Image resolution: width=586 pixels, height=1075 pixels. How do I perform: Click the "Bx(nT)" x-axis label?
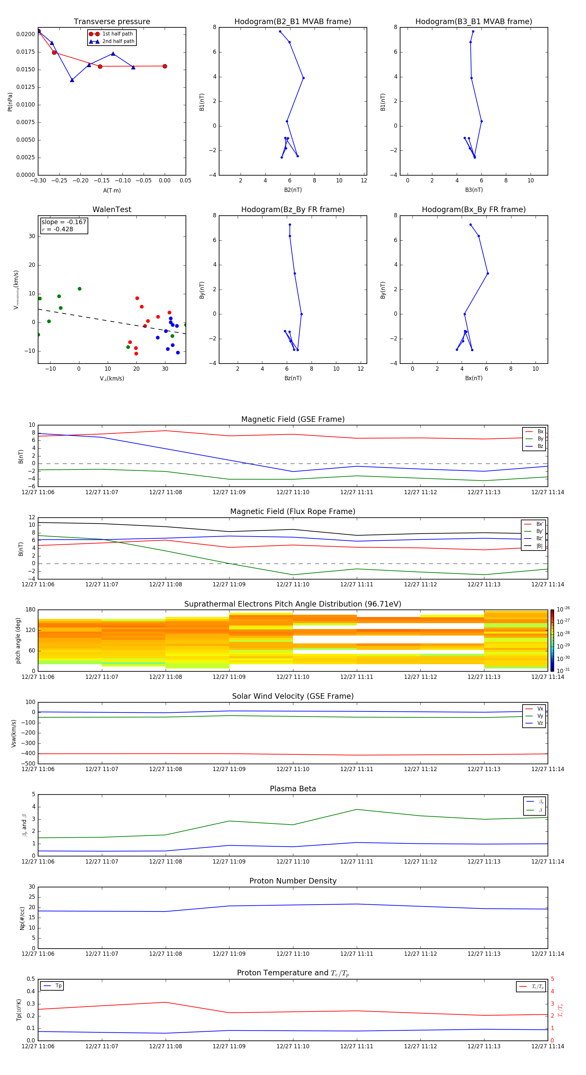[474, 378]
